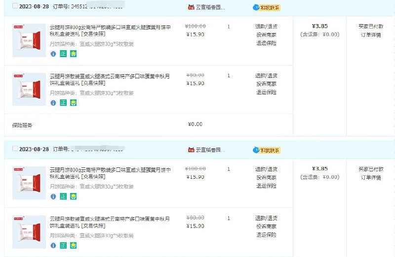
Task: Click green 正 icon under 散装 item, second order
Action: click(63, 246)
